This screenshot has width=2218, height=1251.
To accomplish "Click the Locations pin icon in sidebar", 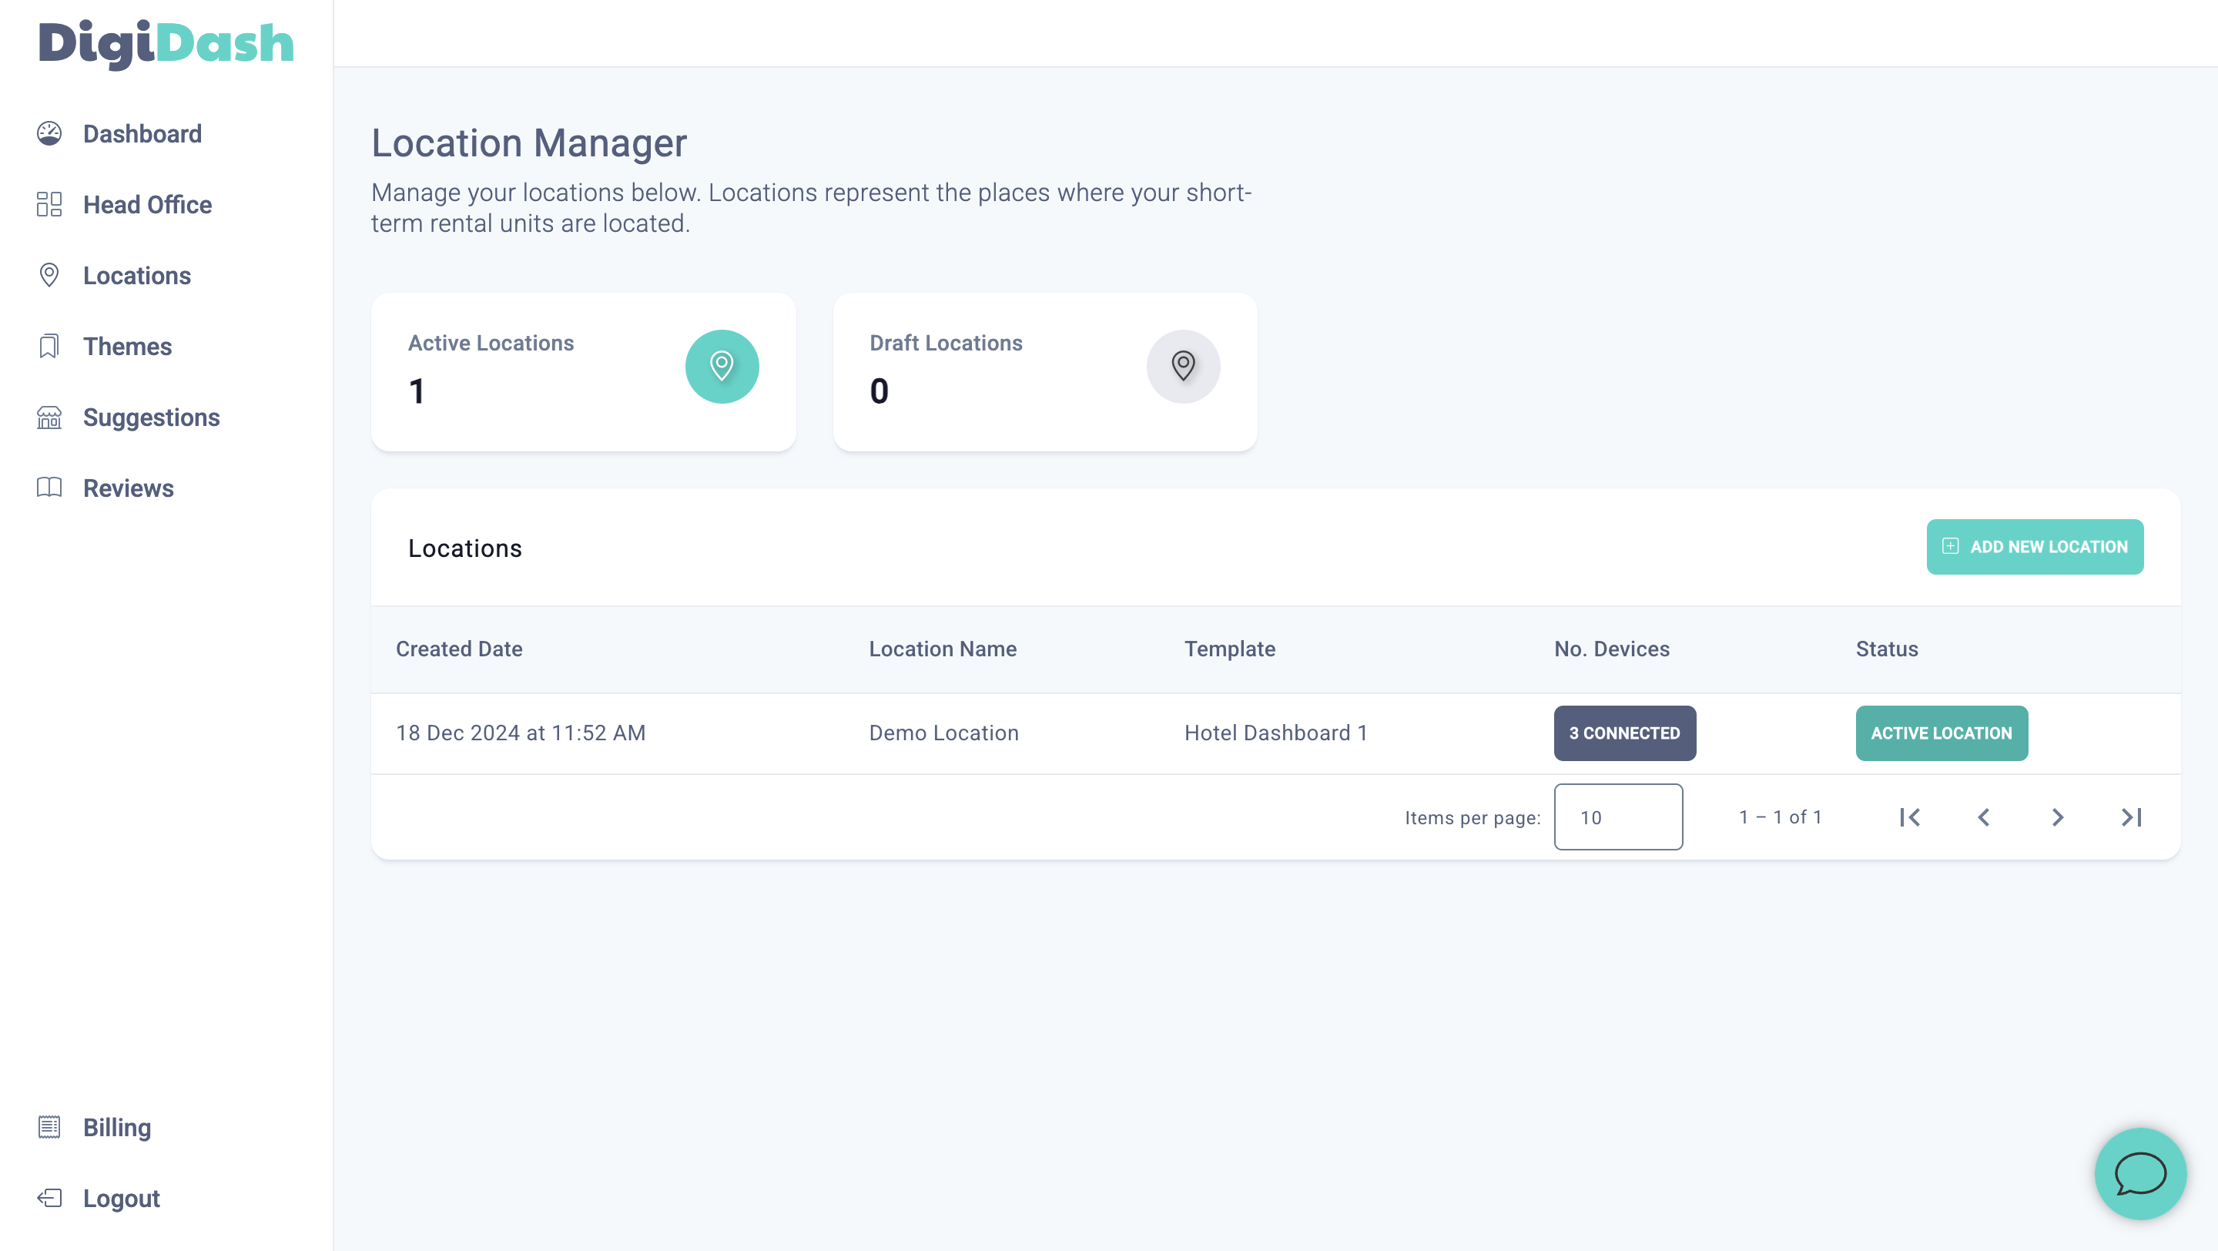I will [49, 275].
